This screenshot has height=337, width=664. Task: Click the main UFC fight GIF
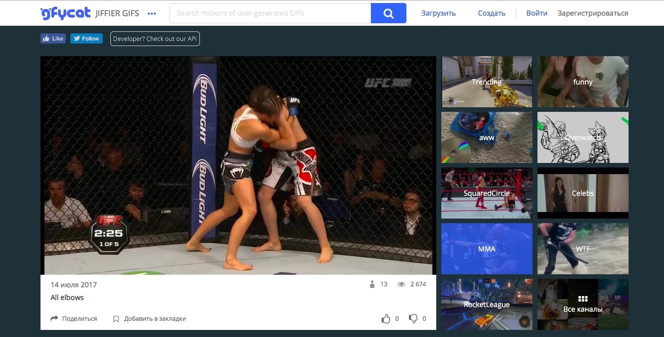238,165
